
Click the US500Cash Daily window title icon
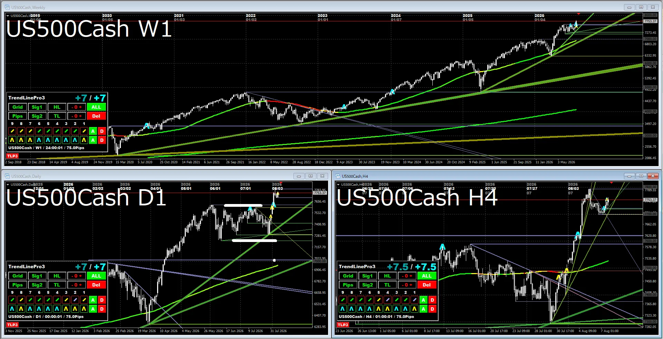(x=7, y=176)
